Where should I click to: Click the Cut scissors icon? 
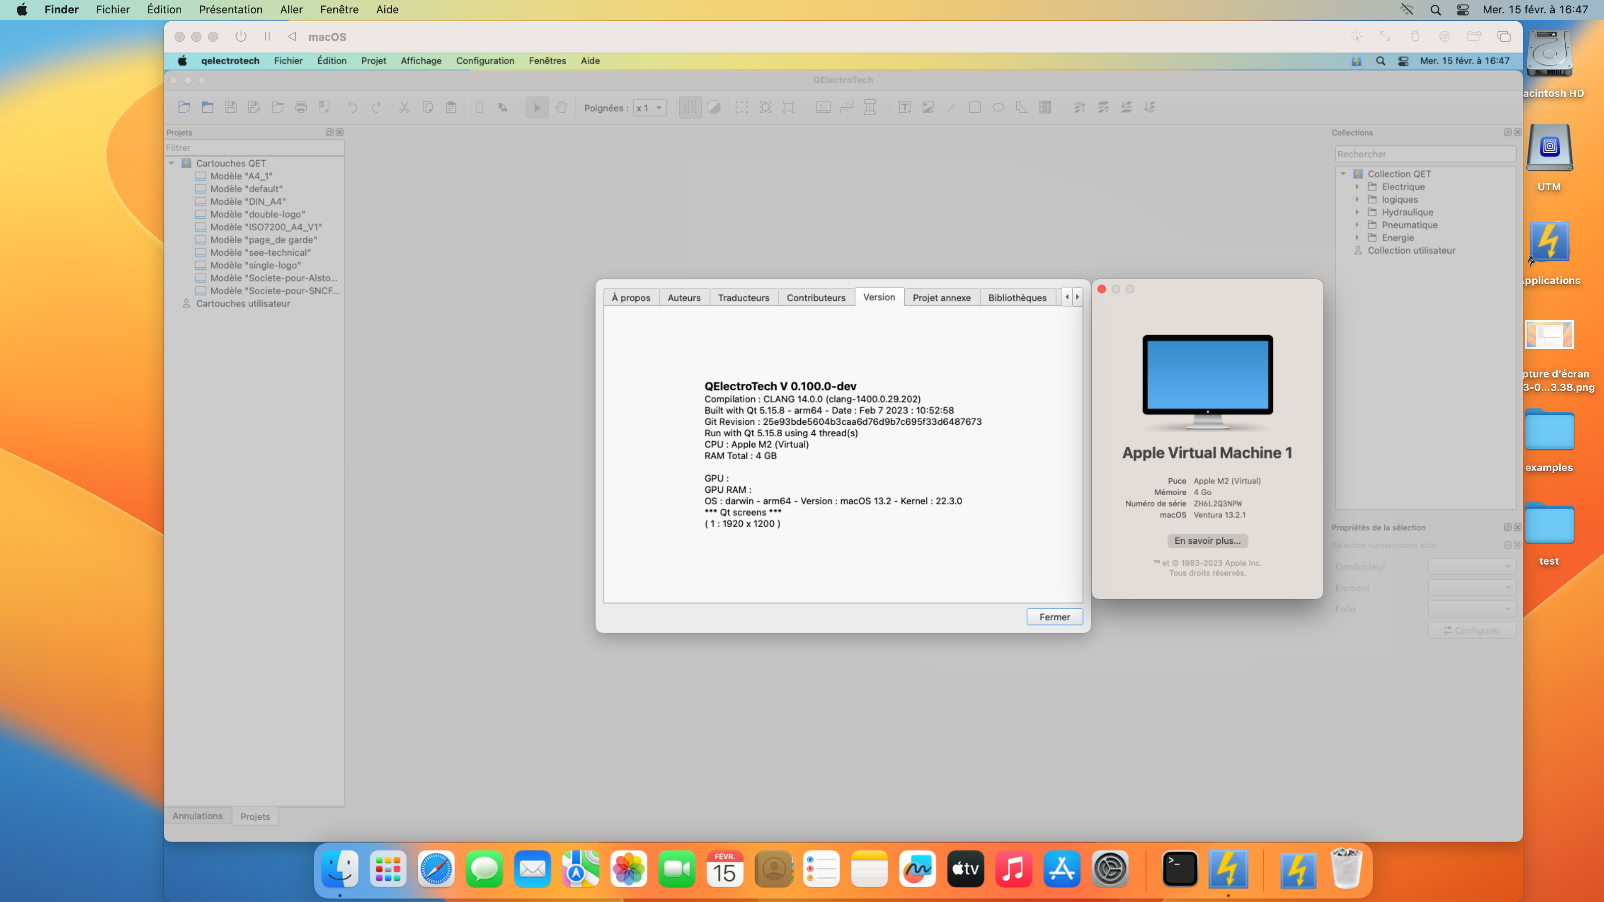click(x=404, y=107)
